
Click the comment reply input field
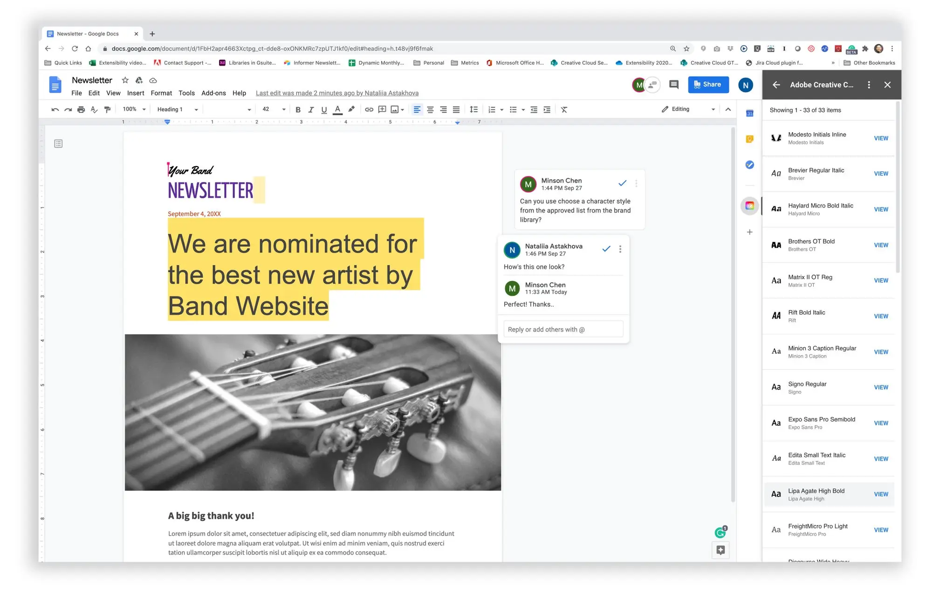tap(563, 329)
